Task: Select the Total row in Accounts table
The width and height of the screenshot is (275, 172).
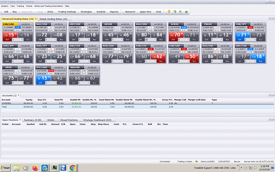Action: pyautogui.click(x=137, y=107)
